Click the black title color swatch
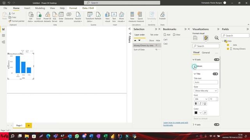The image size is (250, 140). pyautogui.click(x=196, y=113)
